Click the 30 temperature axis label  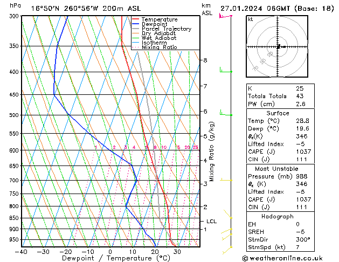coord(177,252)
